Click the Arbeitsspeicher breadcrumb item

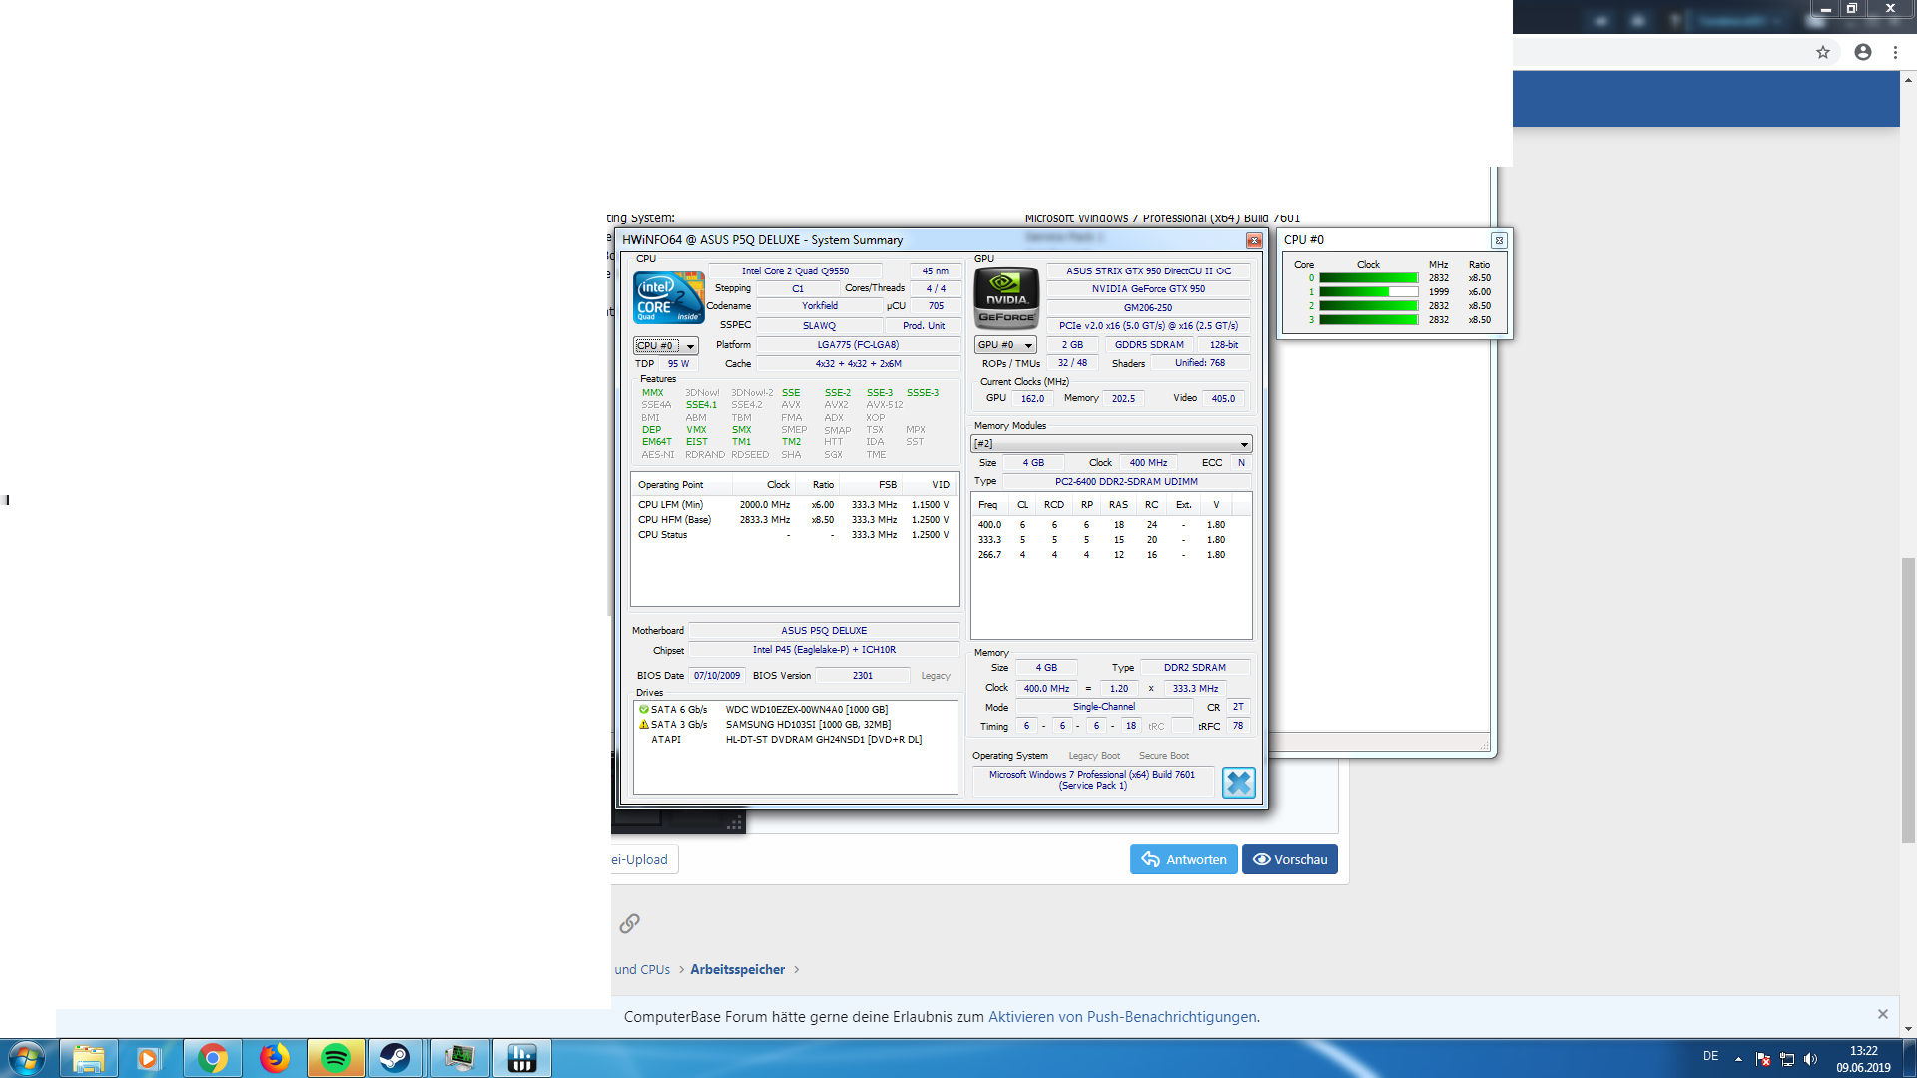[737, 969]
